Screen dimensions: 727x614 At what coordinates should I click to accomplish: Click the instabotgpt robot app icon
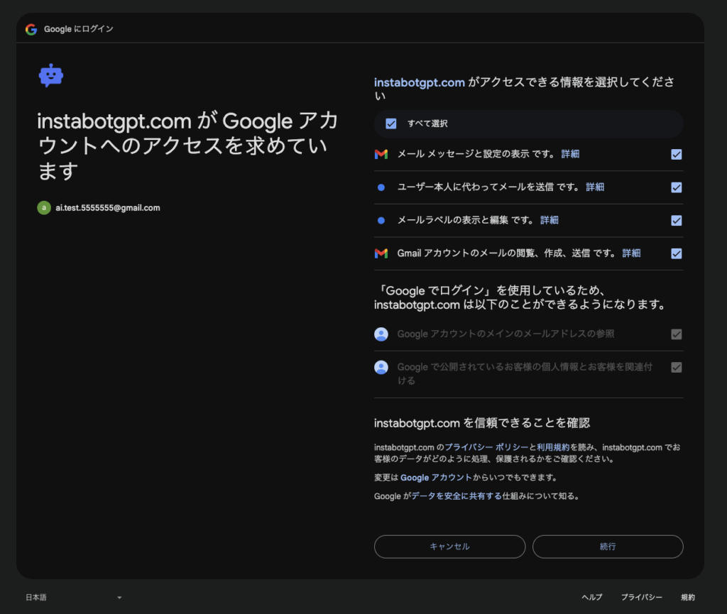[x=51, y=75]
